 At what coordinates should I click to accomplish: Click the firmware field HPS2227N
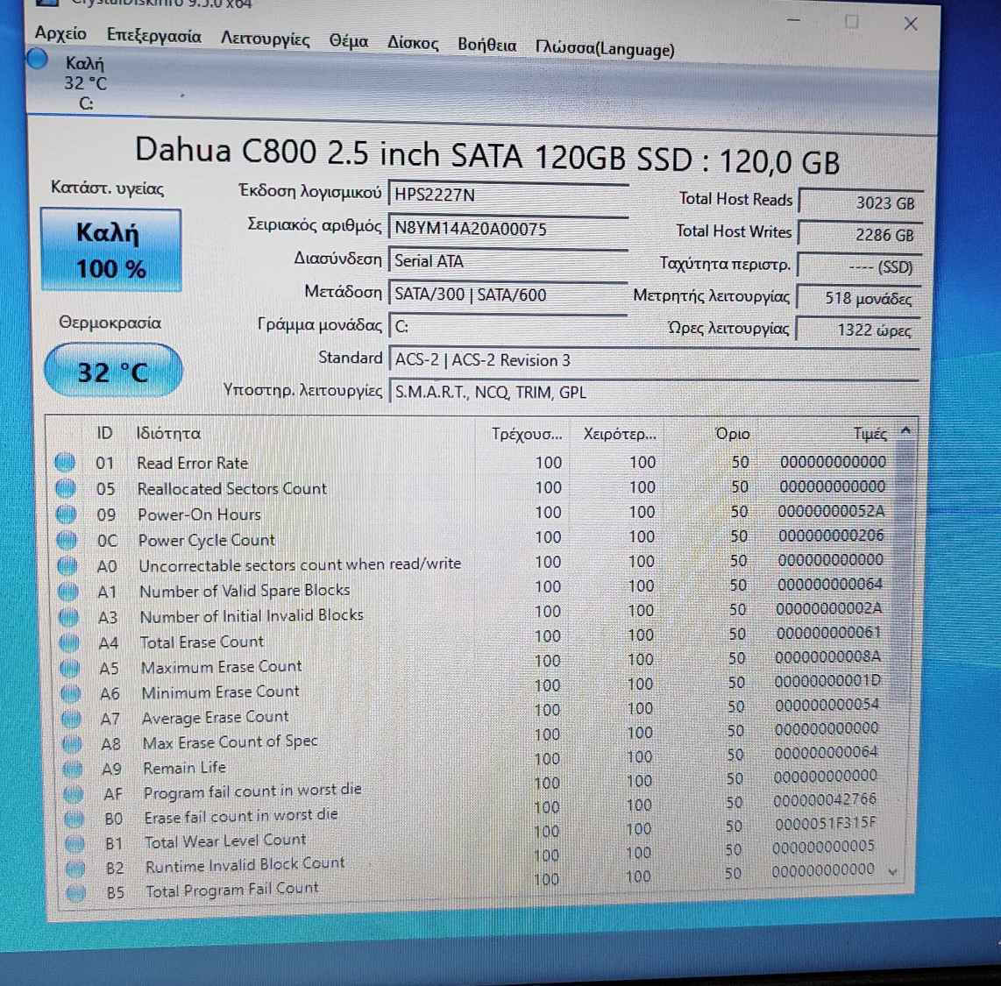click(508, 195)
